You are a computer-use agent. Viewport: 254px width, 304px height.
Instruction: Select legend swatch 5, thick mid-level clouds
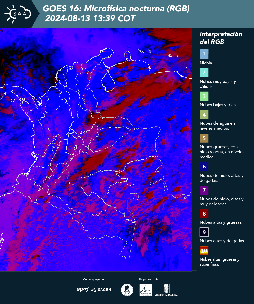pyautogui.click(x=204, y=138)
